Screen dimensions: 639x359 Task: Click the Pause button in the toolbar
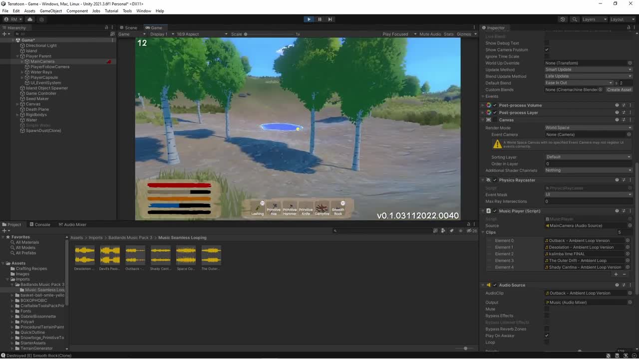(x=319, y=19)
